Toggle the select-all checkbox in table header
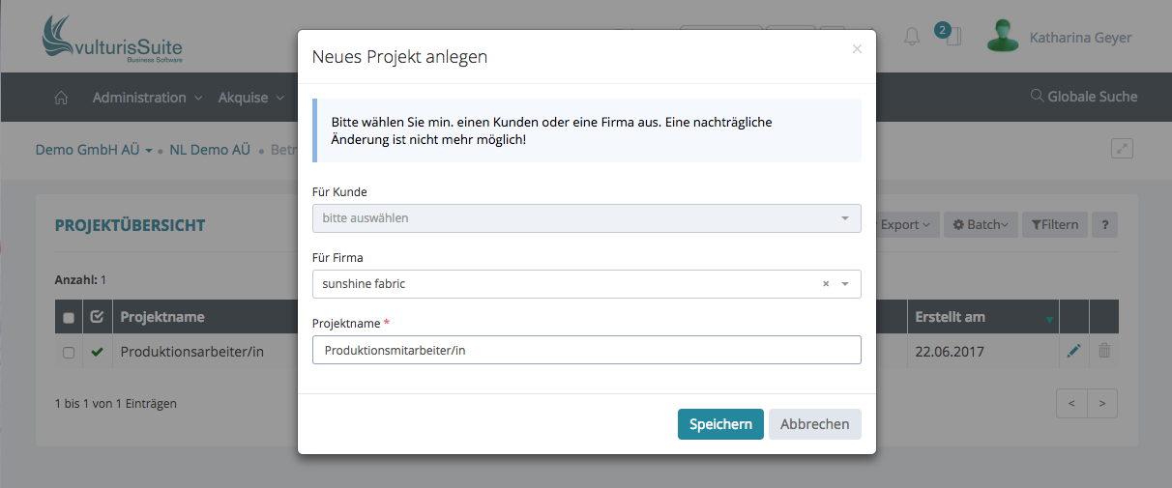 [69, 318]
